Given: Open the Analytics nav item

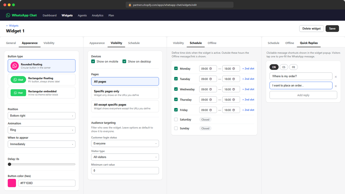Looking at the screenshot, I should click(x=98, y=15).
